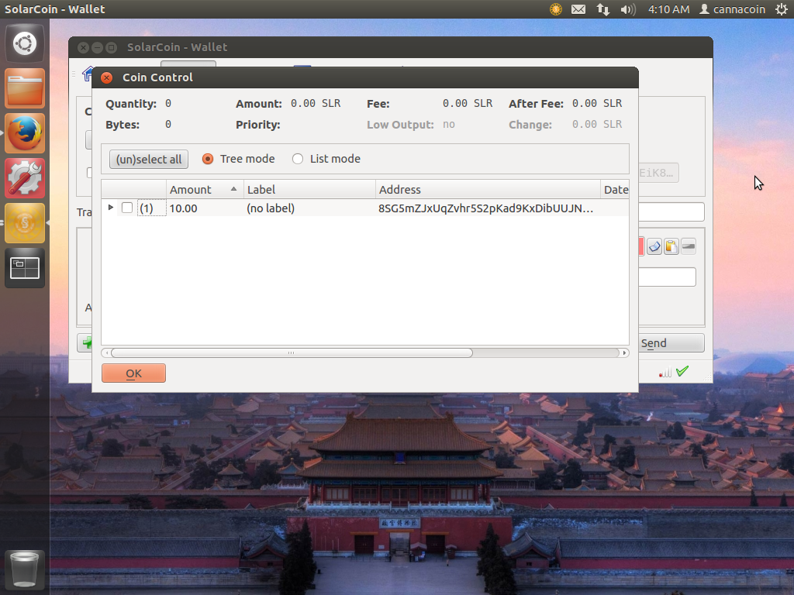Close the Coin Control dialog
The height and width of the screenshot is (595, 794).
[106, 77]
